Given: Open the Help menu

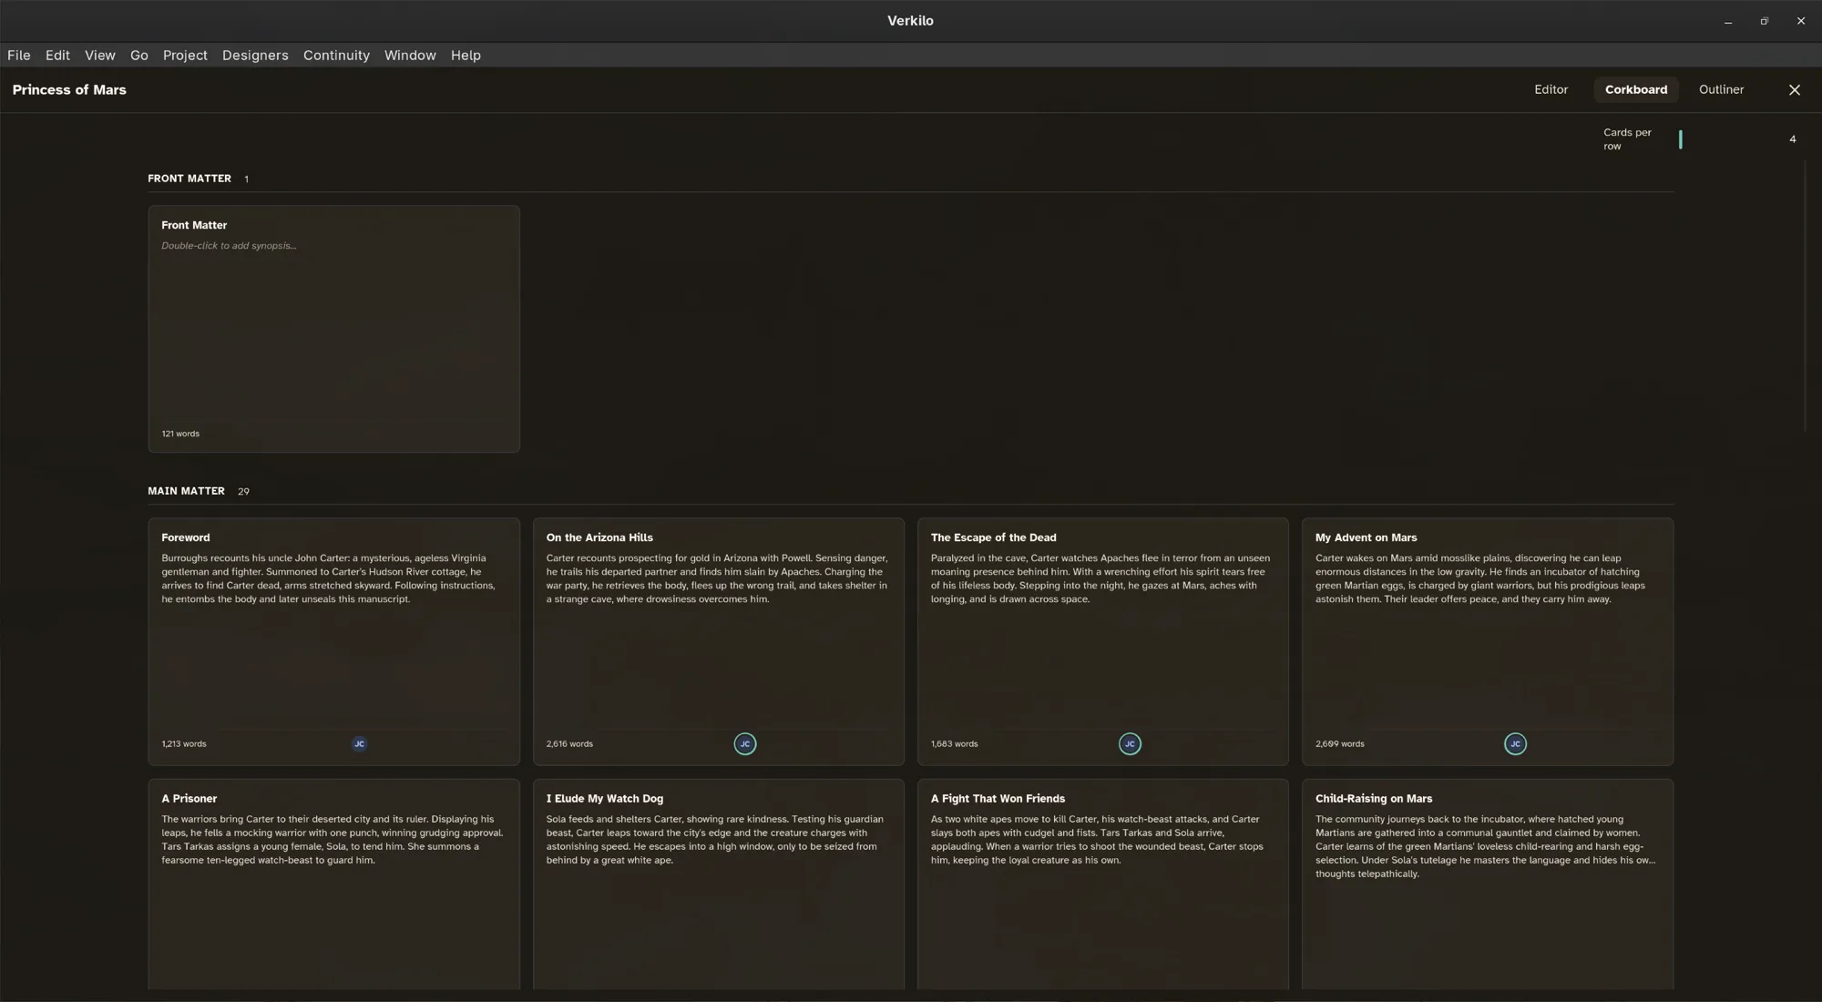Looking at the screenshot, I should coord(466,56).
